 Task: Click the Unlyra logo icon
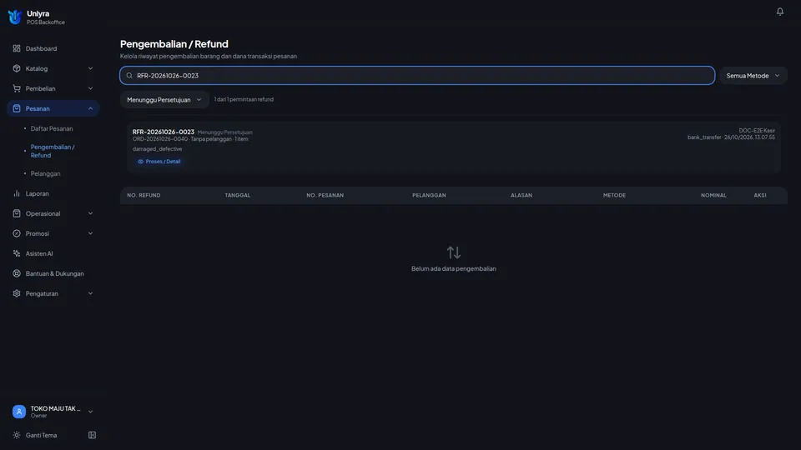tap(15, 17)
